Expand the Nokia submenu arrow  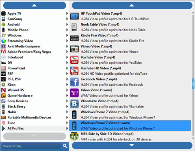pyautogui.click(x=67, y=112)
